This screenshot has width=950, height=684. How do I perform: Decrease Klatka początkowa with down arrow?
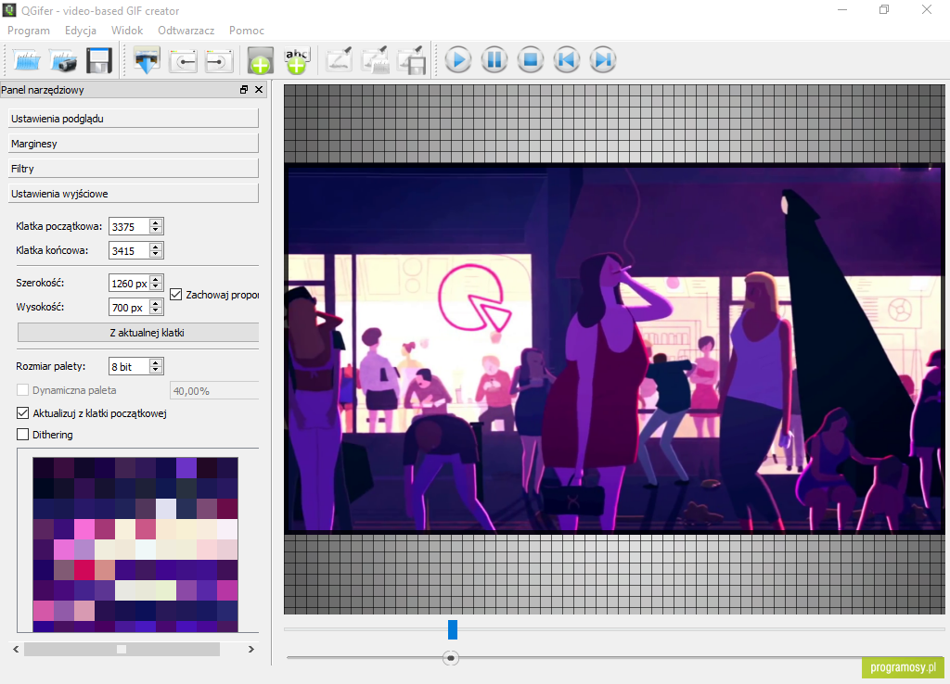click(x=156, y=231)
